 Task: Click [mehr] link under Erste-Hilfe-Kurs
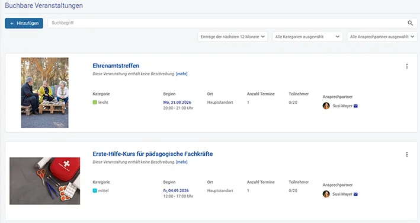pos(182,162)
